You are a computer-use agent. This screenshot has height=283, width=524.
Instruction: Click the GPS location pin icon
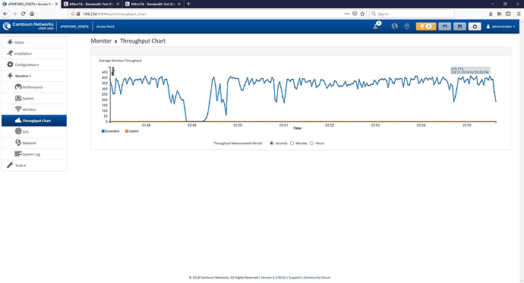407,27
